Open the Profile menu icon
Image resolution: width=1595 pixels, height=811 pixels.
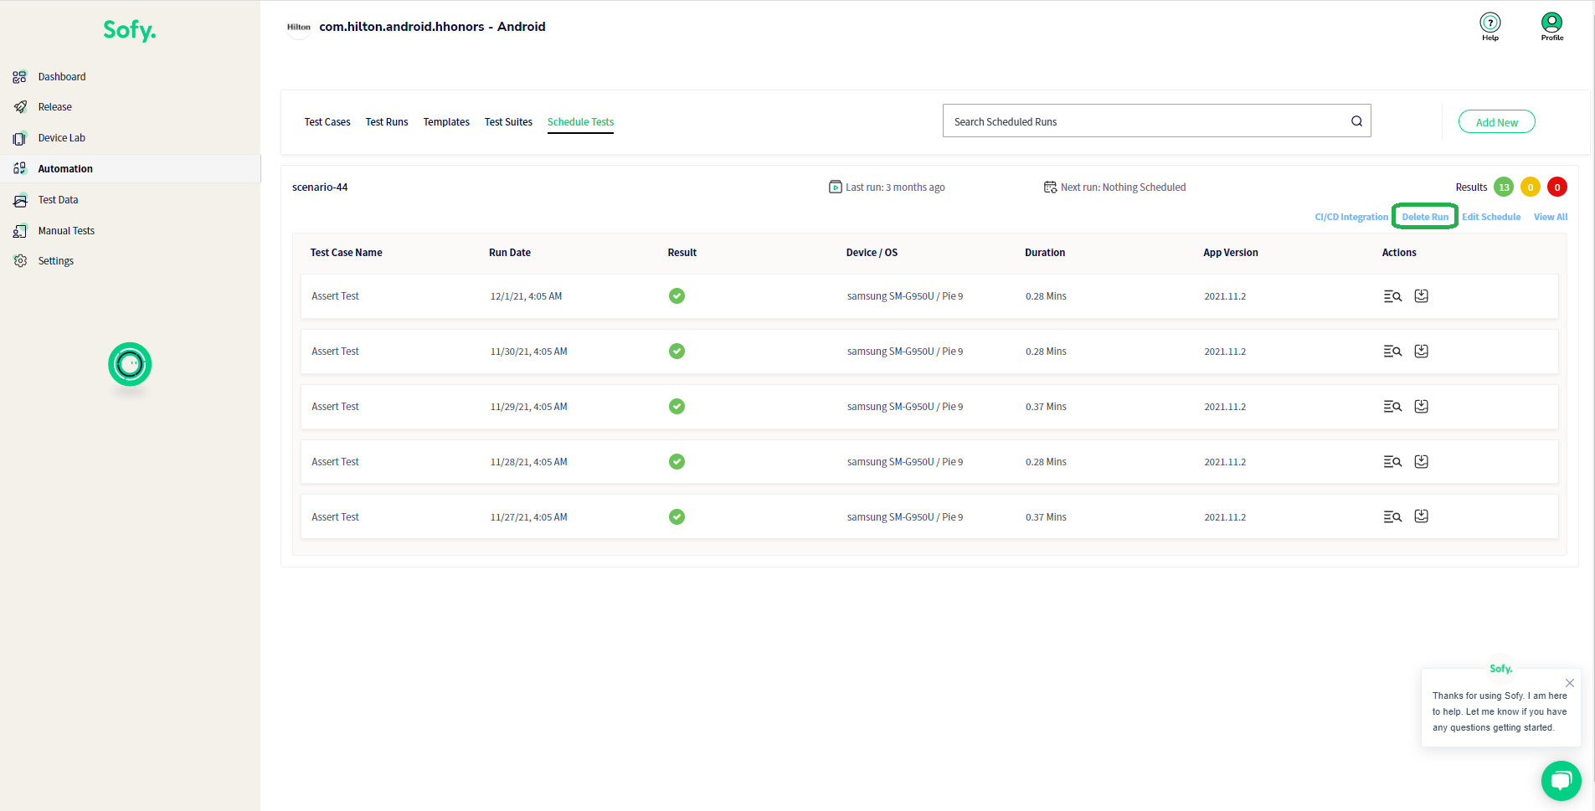(1551, 26)
